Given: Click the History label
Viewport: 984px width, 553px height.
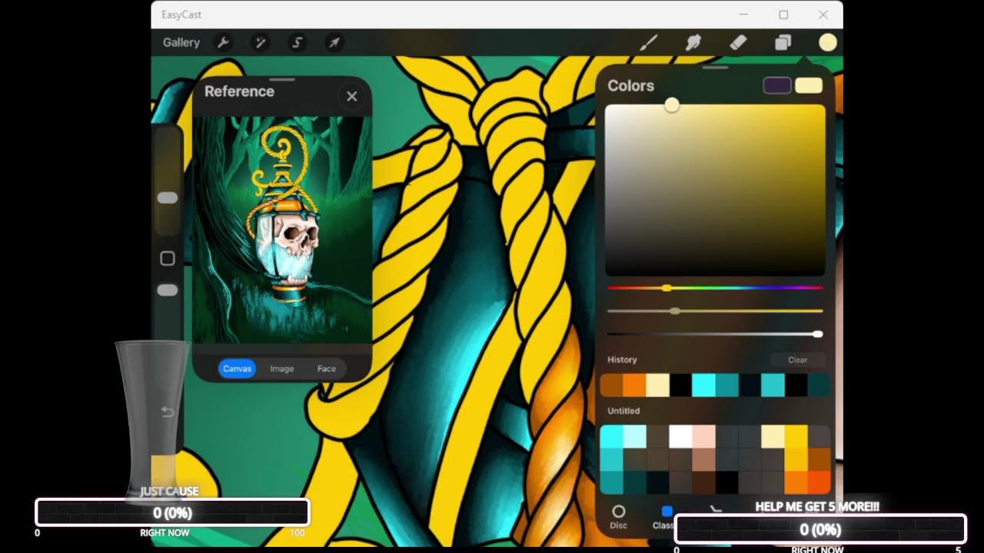Looking at the screenshot, I should coord(622,359).
